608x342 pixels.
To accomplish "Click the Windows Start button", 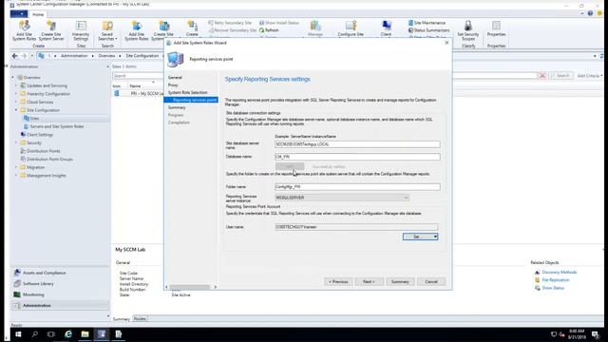I will (18, 334).
